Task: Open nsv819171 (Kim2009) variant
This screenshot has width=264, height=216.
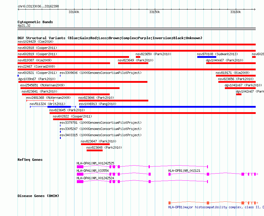Action: [x=236, y=76]
